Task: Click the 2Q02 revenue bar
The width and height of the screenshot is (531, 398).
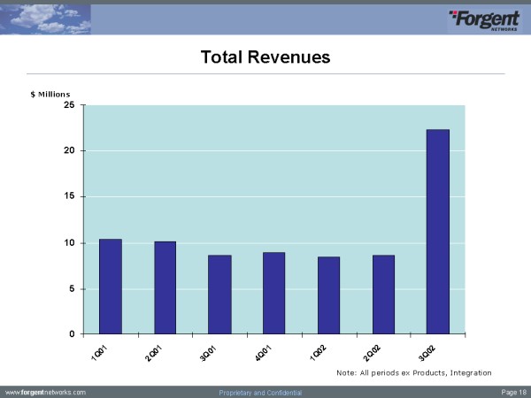Action: [x=383, y=295]
